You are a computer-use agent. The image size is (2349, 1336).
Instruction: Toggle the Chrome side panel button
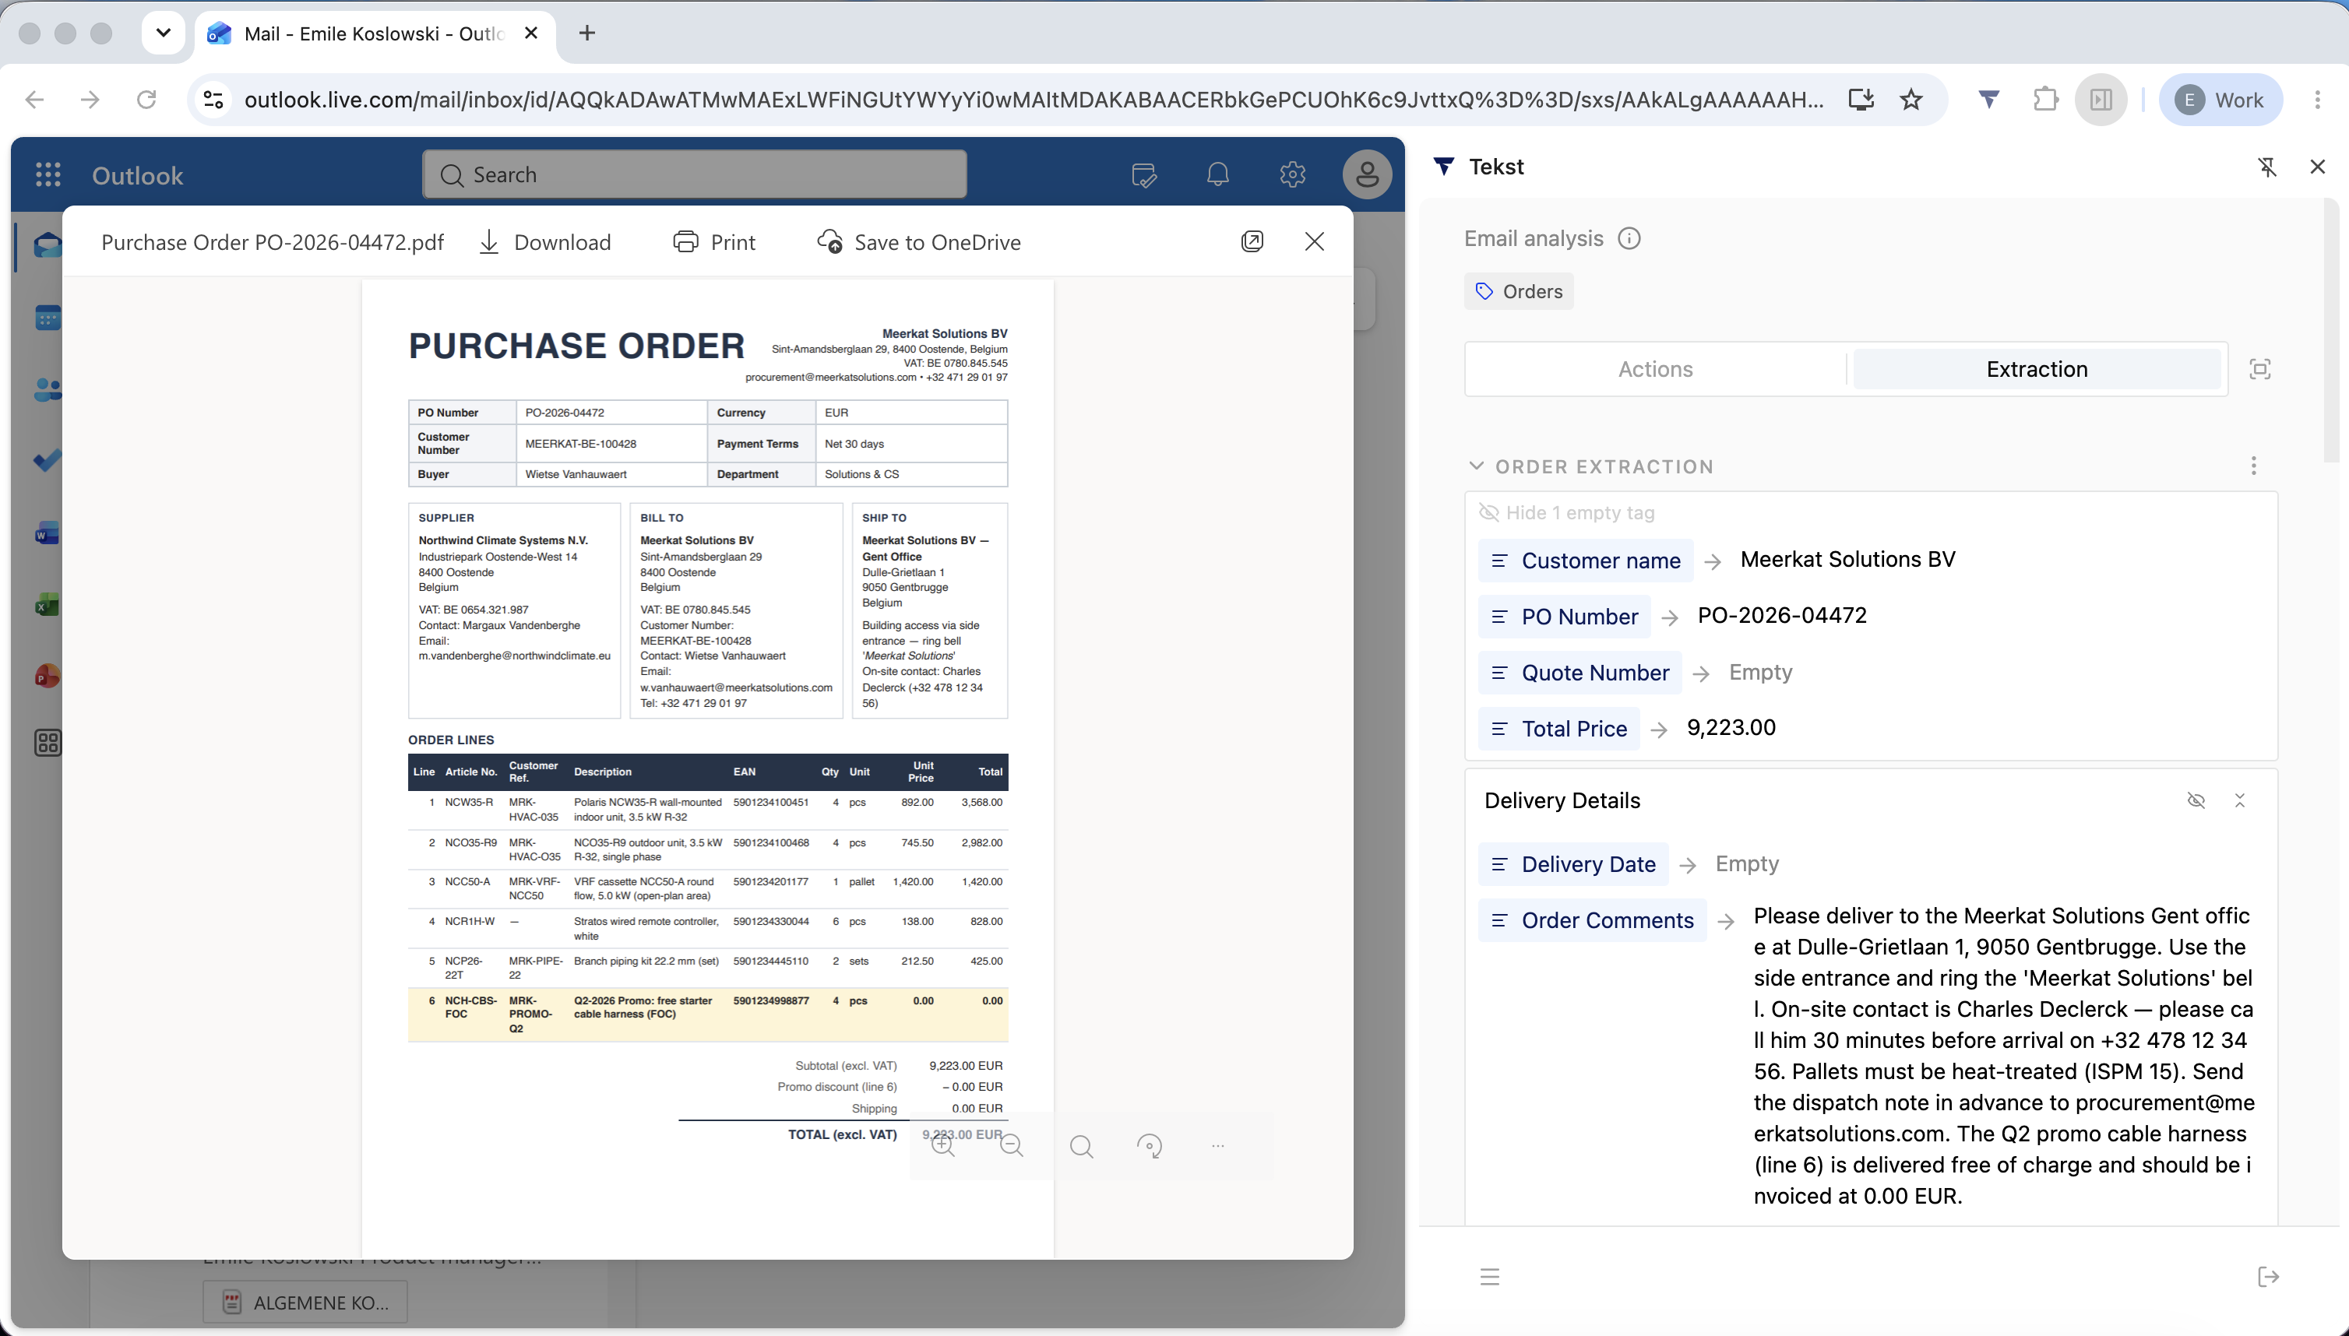pos(2101,99)
